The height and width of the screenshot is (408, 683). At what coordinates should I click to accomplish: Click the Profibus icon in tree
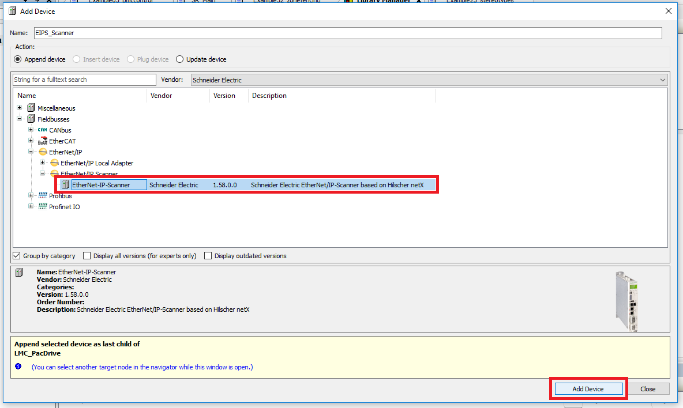click(42, 196)
